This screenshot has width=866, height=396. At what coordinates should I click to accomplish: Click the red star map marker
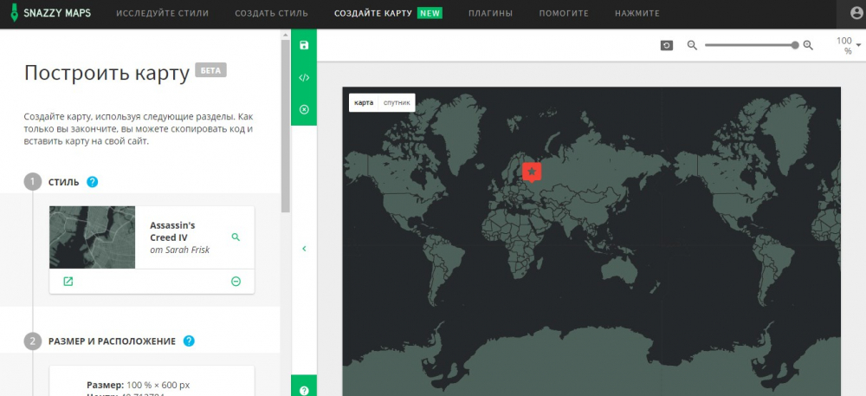coord(532,172)
